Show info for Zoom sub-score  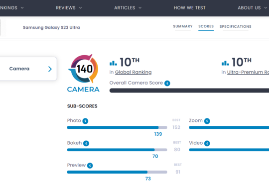point(207,121)
